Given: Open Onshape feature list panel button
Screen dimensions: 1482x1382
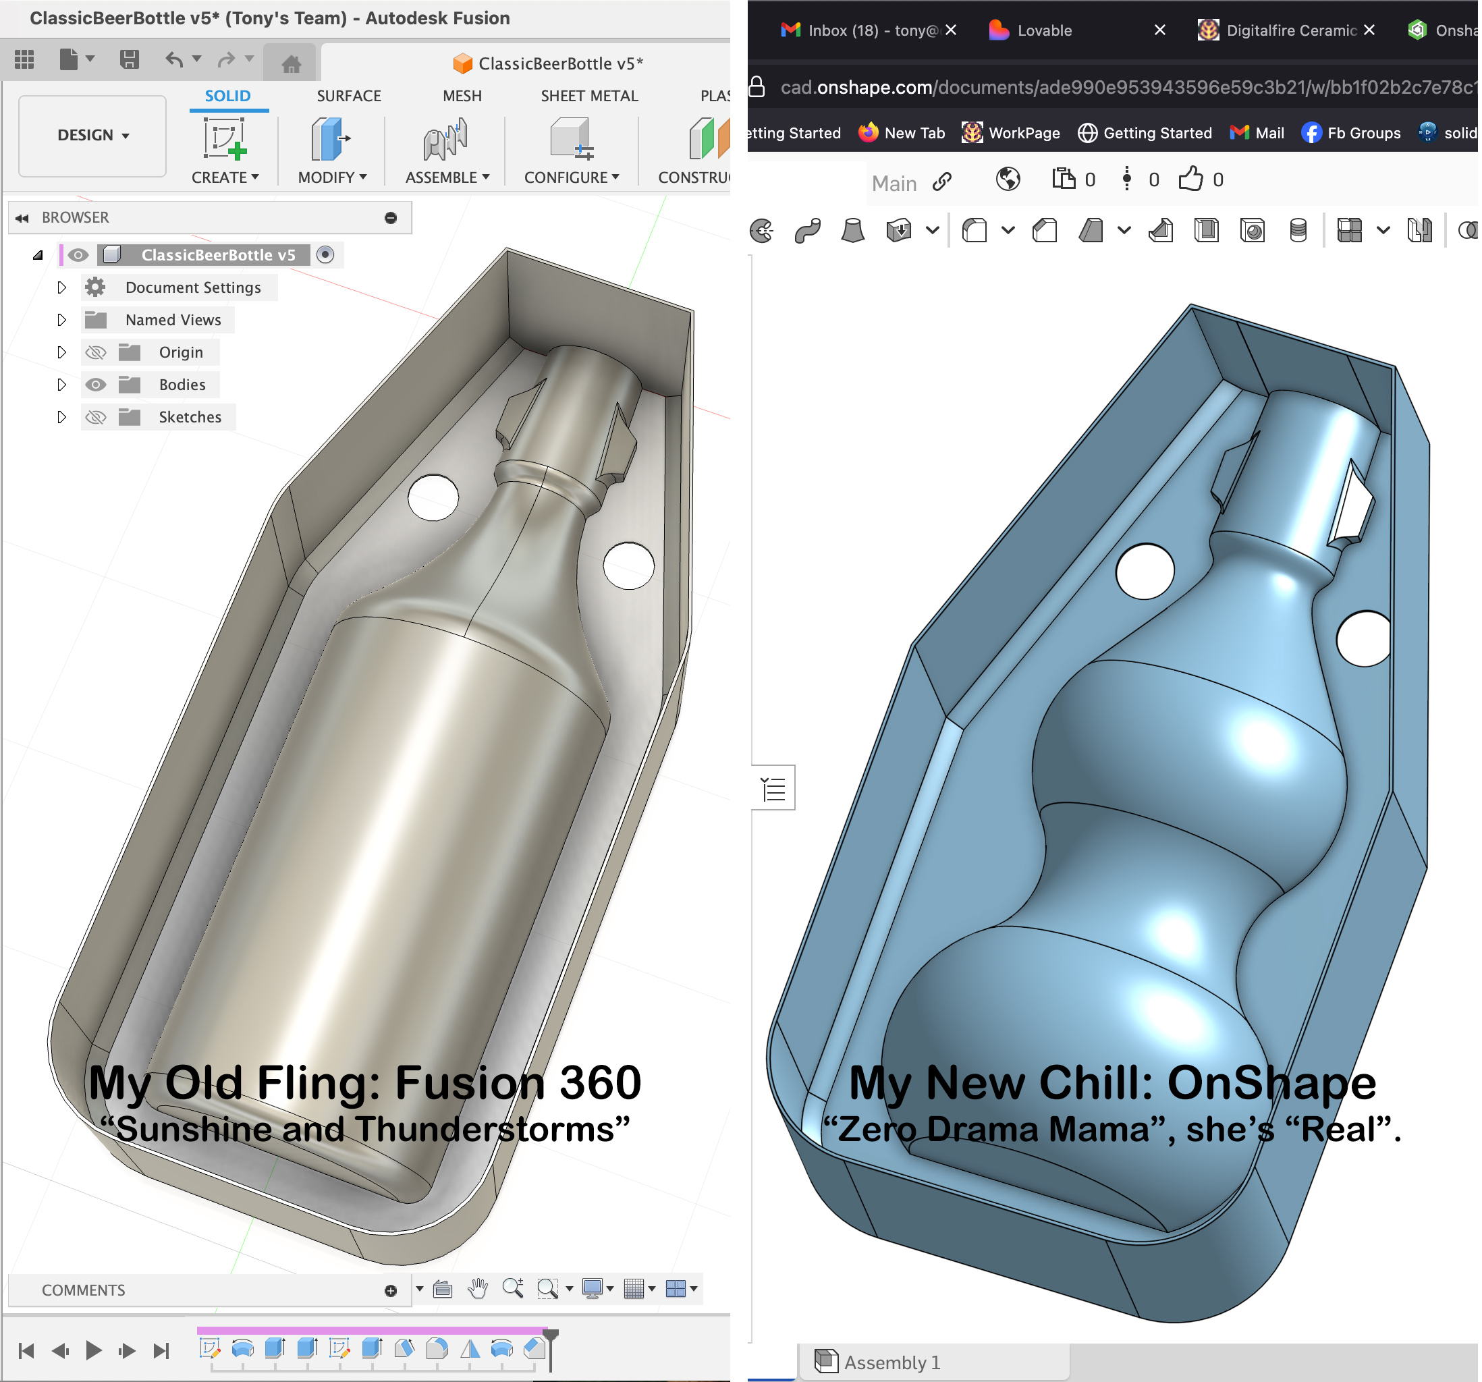Looking at the screenshot, I should (x=773, y=788).
